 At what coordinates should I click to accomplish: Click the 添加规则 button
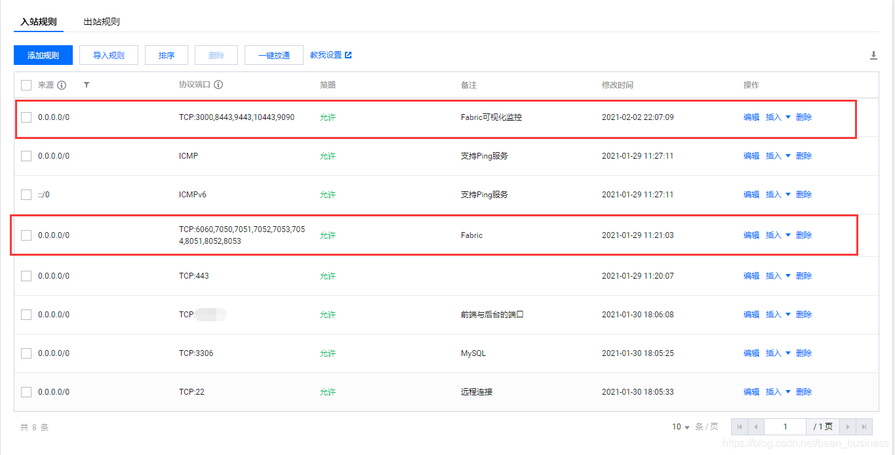(x=43, y=56)
